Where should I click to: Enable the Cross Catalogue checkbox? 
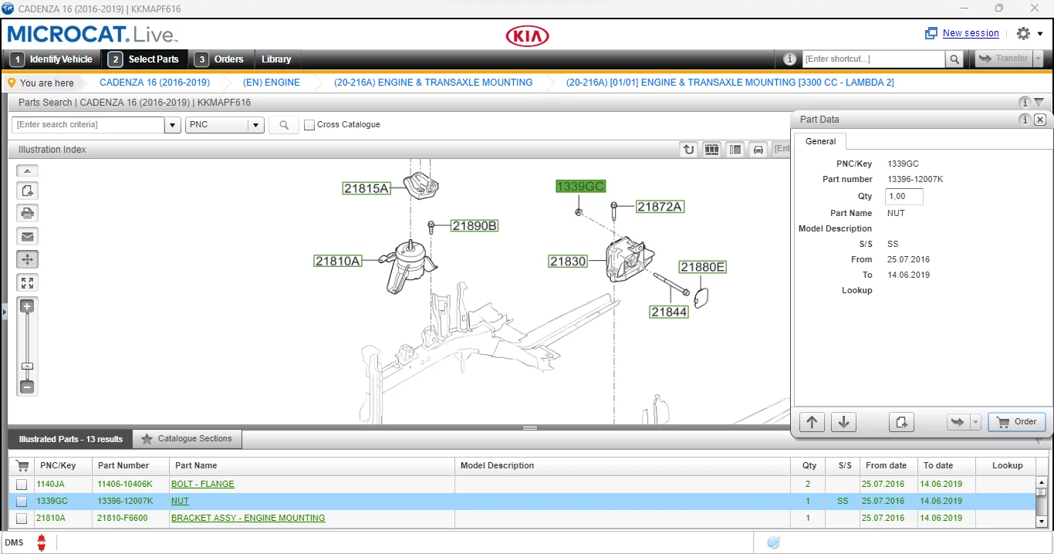coord(309,125)
